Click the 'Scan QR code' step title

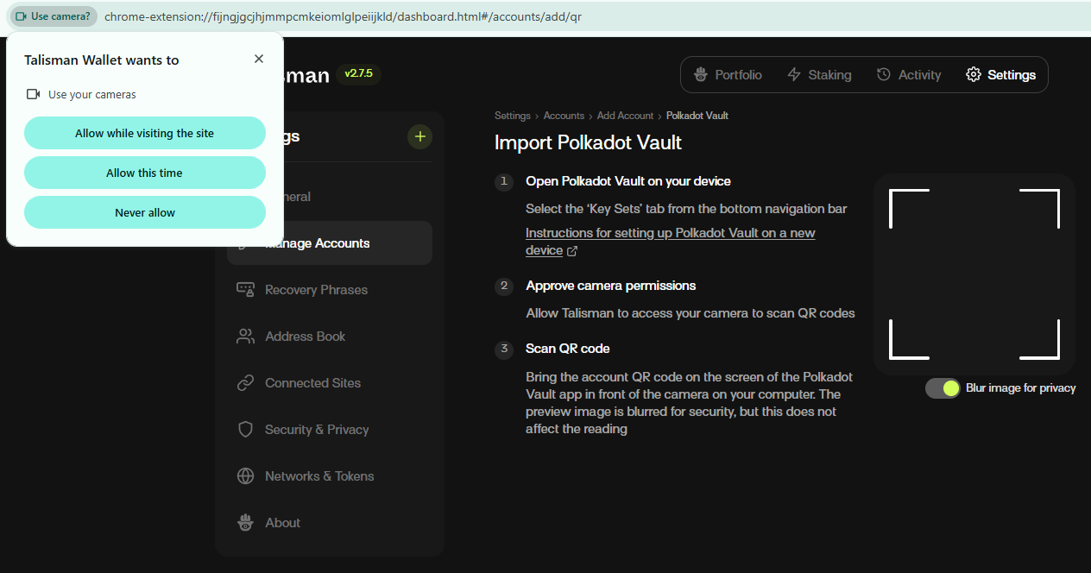click(x=567, y=349)
